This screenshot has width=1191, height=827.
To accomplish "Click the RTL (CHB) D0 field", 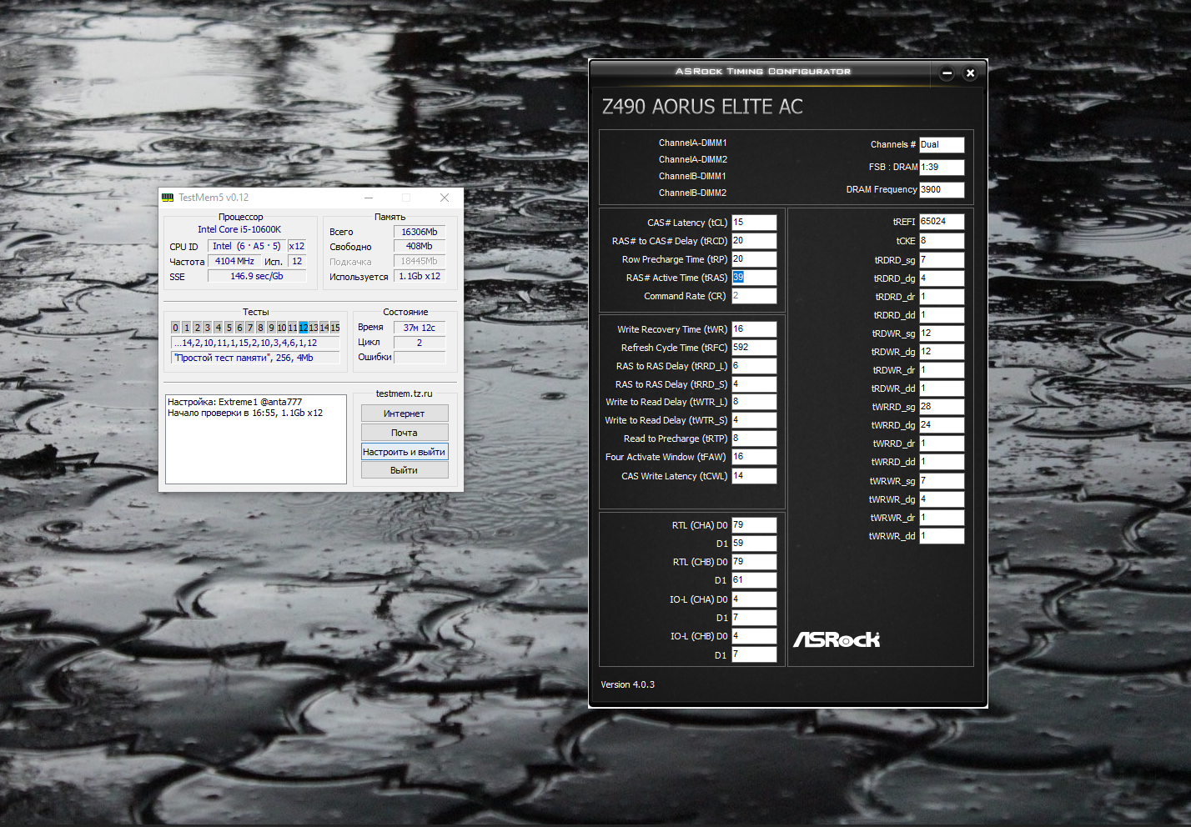I will (x=754, y=562).
